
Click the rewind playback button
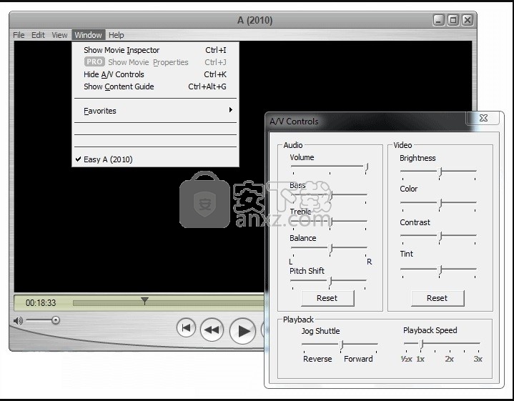(212, 330)
